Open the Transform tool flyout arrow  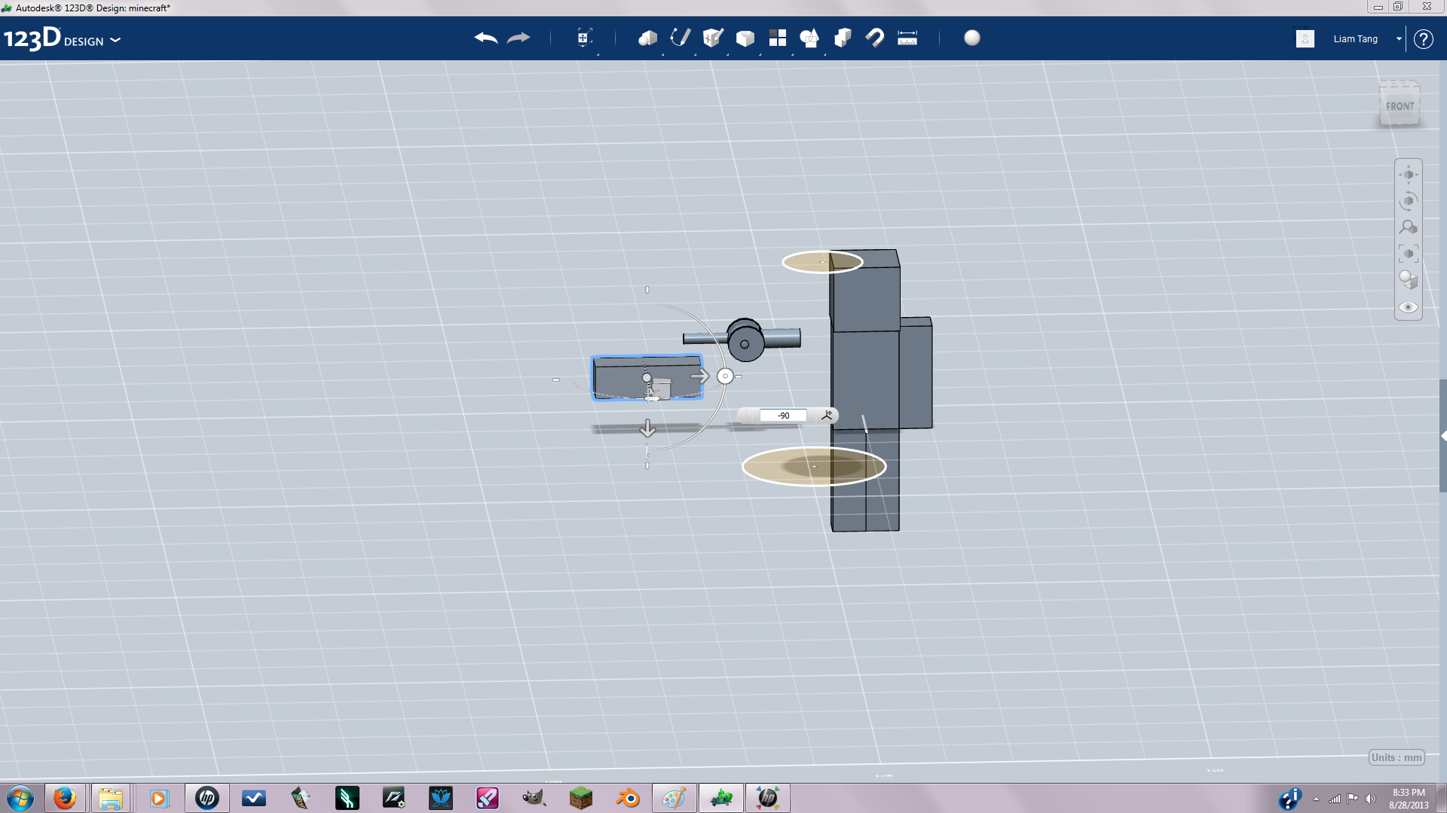(598, 53)
